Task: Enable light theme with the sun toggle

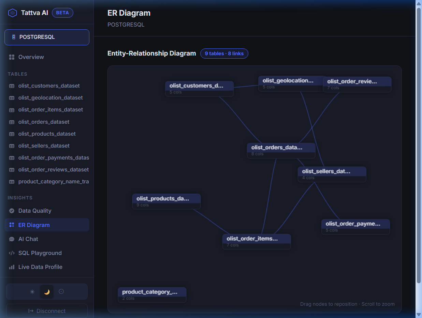Action: (32, 291)
